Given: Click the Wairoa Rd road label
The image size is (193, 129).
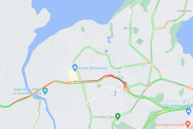Looking at the screenshot, I should [39, 107].
